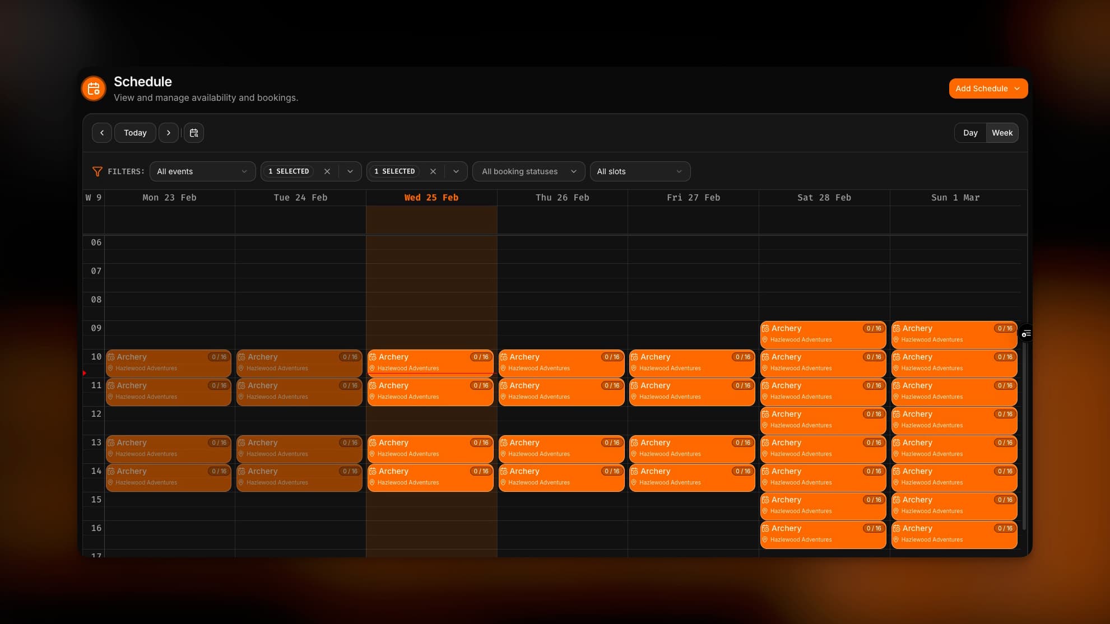
Task: Click the location pin on a Hazlewood Adventures event
Action: click(x=372, y=368)
